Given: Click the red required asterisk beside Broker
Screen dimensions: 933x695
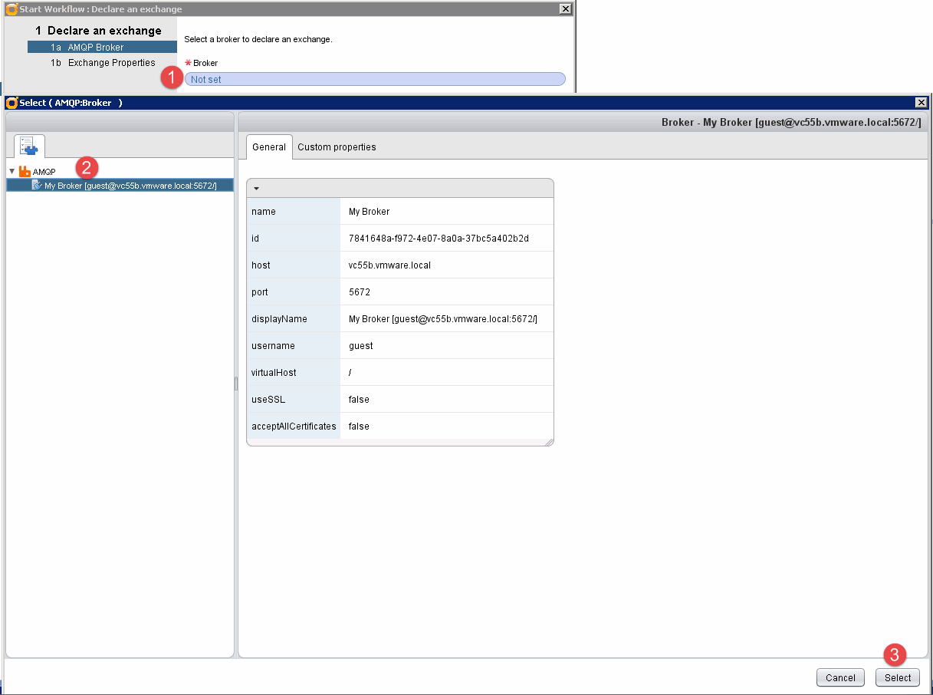Looking at the screenshot, I should coord(188,63).
